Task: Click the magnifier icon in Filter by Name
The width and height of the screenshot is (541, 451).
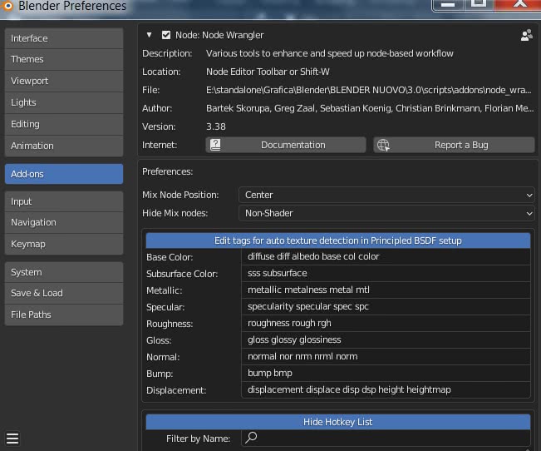Action: pyautogui.click(x=252, y=438)
